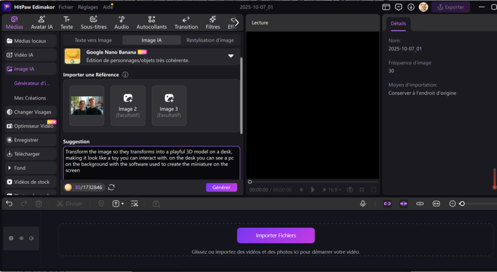Start voice recording with microphone icon

pos(363,203)
